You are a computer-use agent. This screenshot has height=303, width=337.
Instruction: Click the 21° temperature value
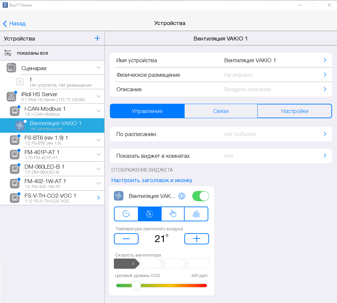[x=161, y=239]
